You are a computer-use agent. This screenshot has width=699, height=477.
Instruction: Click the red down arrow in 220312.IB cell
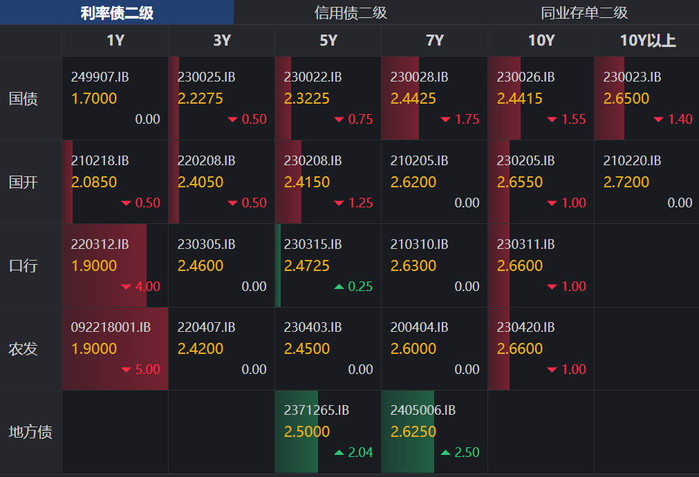127,286
